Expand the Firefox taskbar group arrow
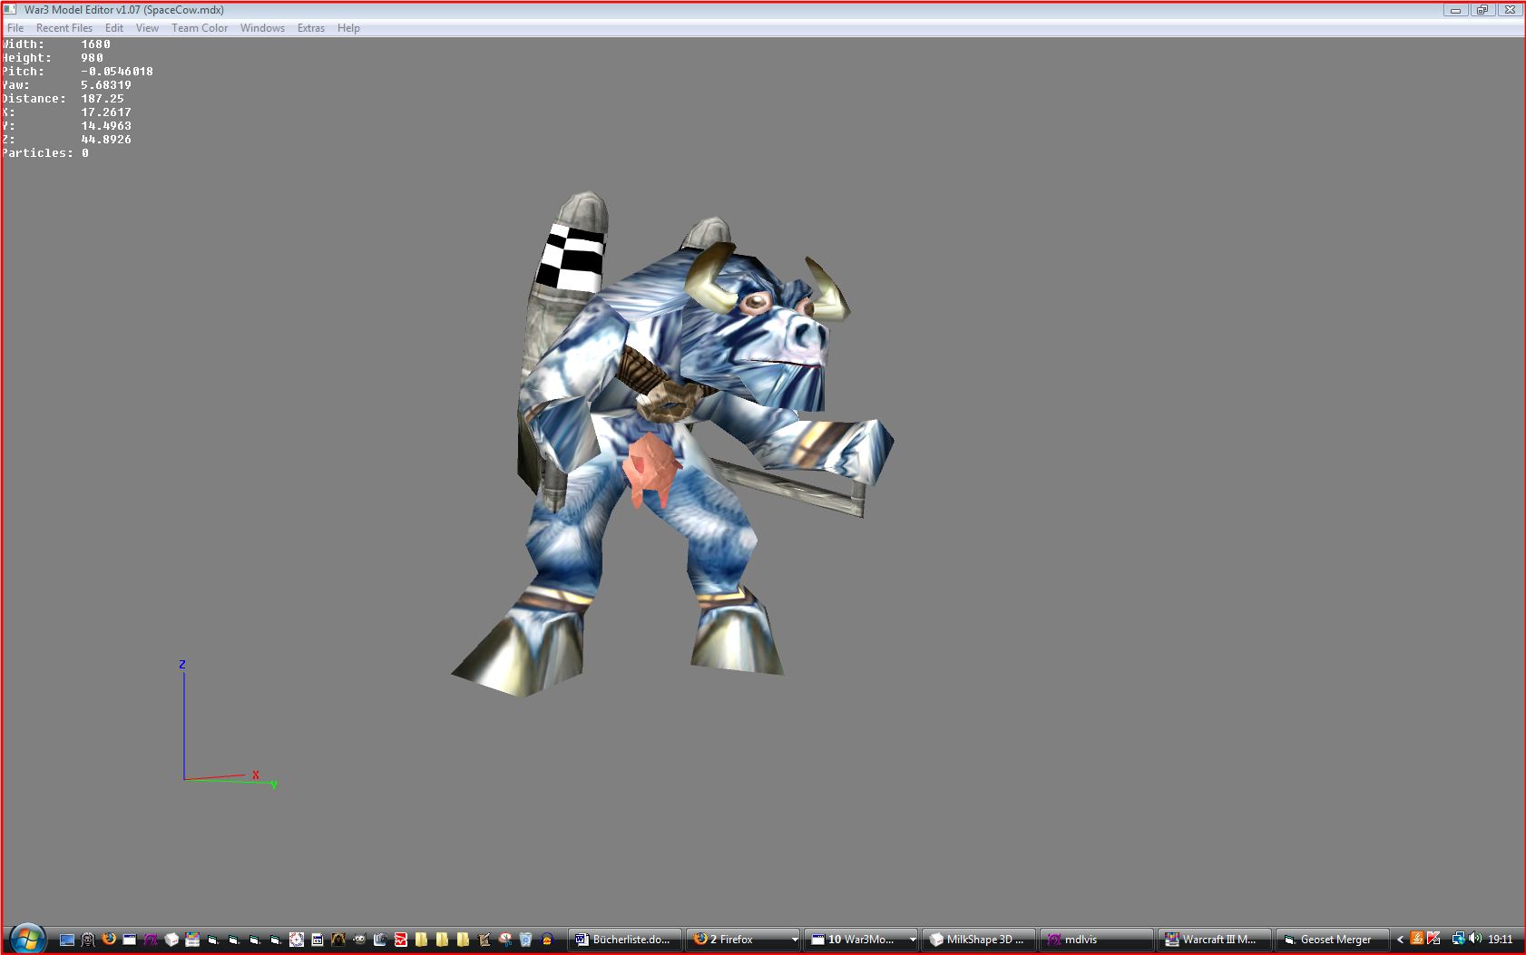The image size is (1526, 955). pyautogui.click(x=795, y=940)
